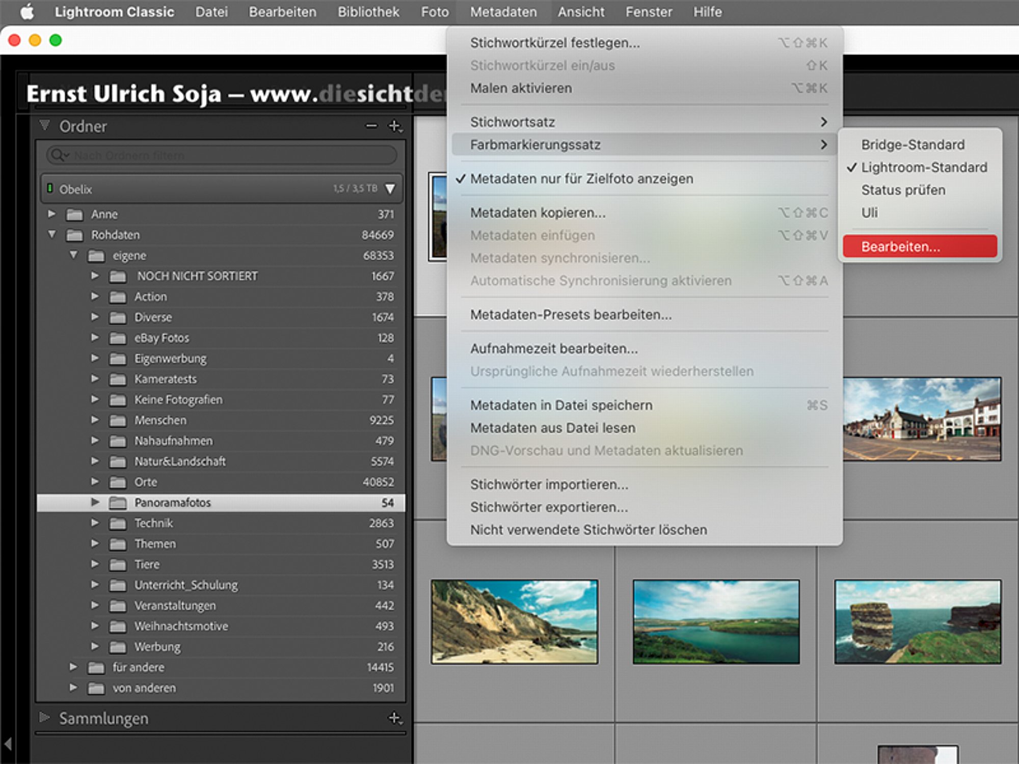Image resolution: width=1019 pixels, height=764 pixels.
Task: Select the Unterricht_Schulung folder
Action: tap(221, 585)
